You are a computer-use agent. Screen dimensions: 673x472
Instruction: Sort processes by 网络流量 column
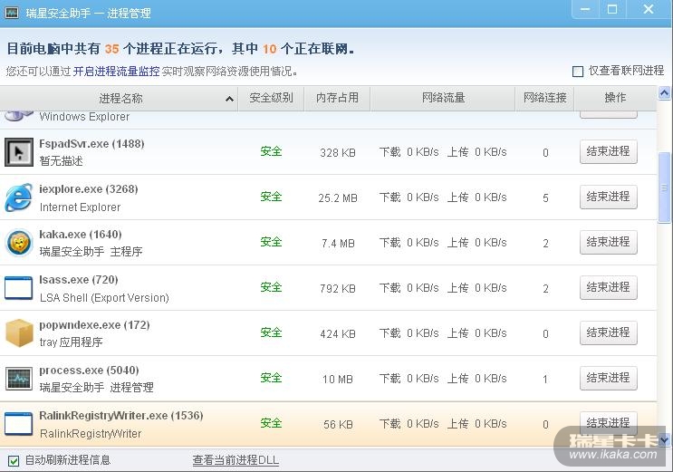pos(443,98)
